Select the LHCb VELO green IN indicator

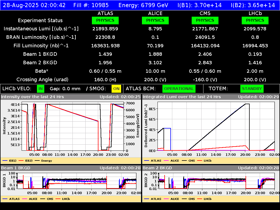(x=40, y=89)
